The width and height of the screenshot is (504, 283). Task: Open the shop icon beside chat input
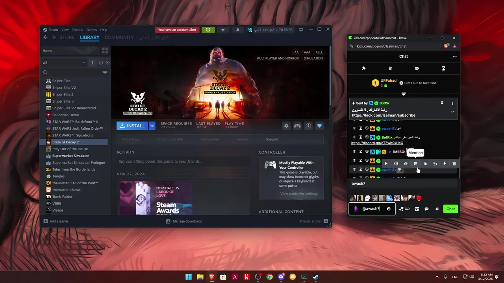[x=417, y=209]
